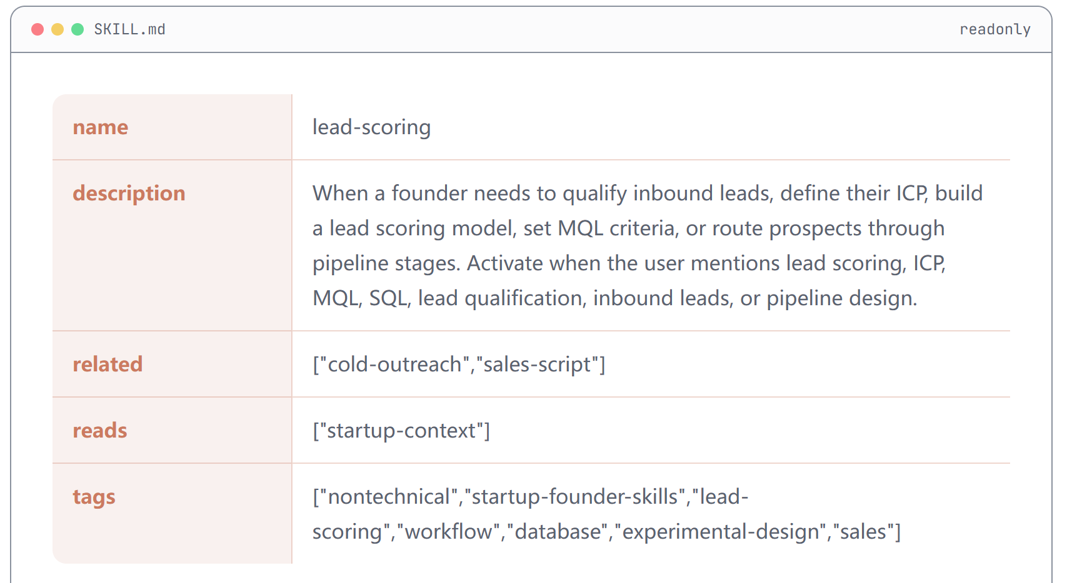Click the description text starting 'When a founder'
Viewport: 1077px width, 583px height.
(x=648, y=246)
